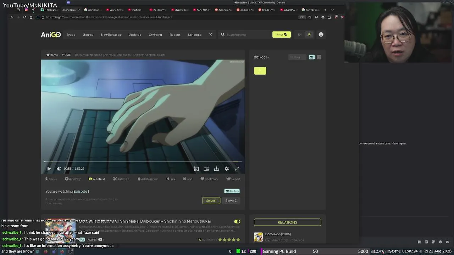
Task: Open the RELATIONS panel header
Action: tap(287, 222)
